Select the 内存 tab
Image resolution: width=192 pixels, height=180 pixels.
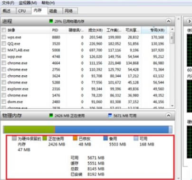pos(39,10)
